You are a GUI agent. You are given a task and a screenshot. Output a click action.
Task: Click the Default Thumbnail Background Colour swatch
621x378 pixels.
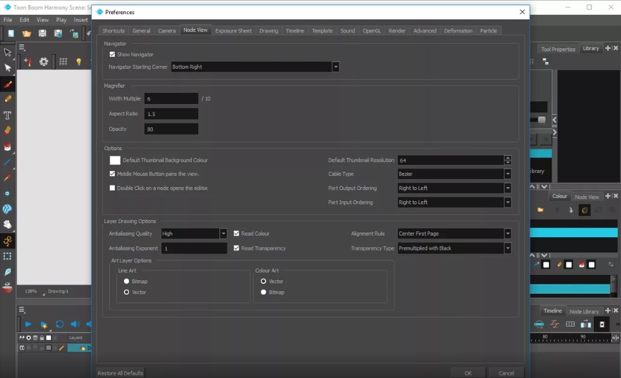[x=115, y=161]
